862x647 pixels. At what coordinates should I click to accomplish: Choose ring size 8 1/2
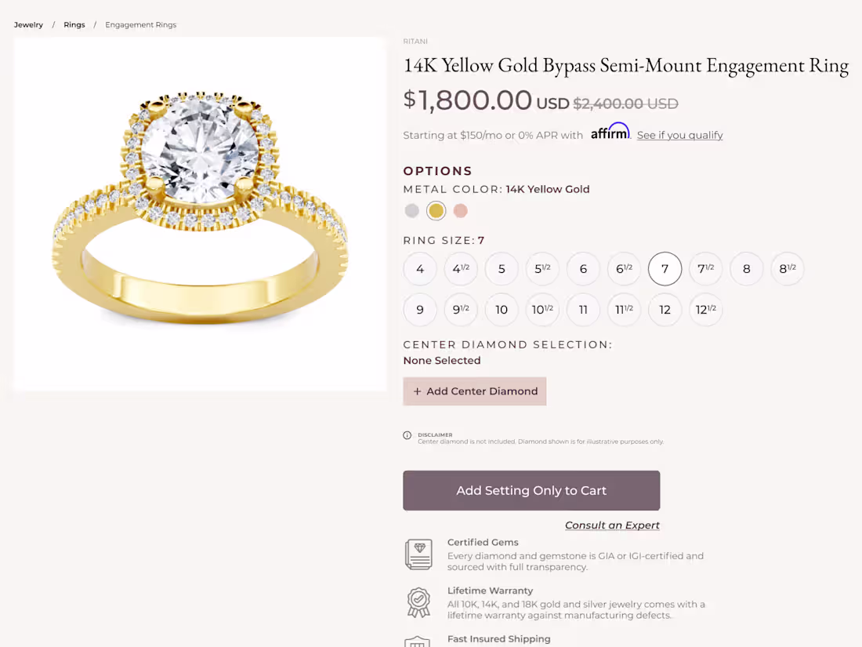pos(787,268)
